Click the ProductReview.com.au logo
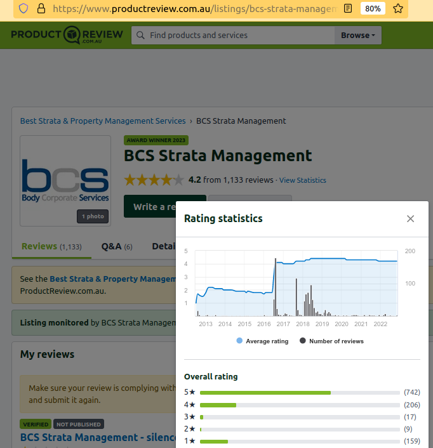 [67, 35]
